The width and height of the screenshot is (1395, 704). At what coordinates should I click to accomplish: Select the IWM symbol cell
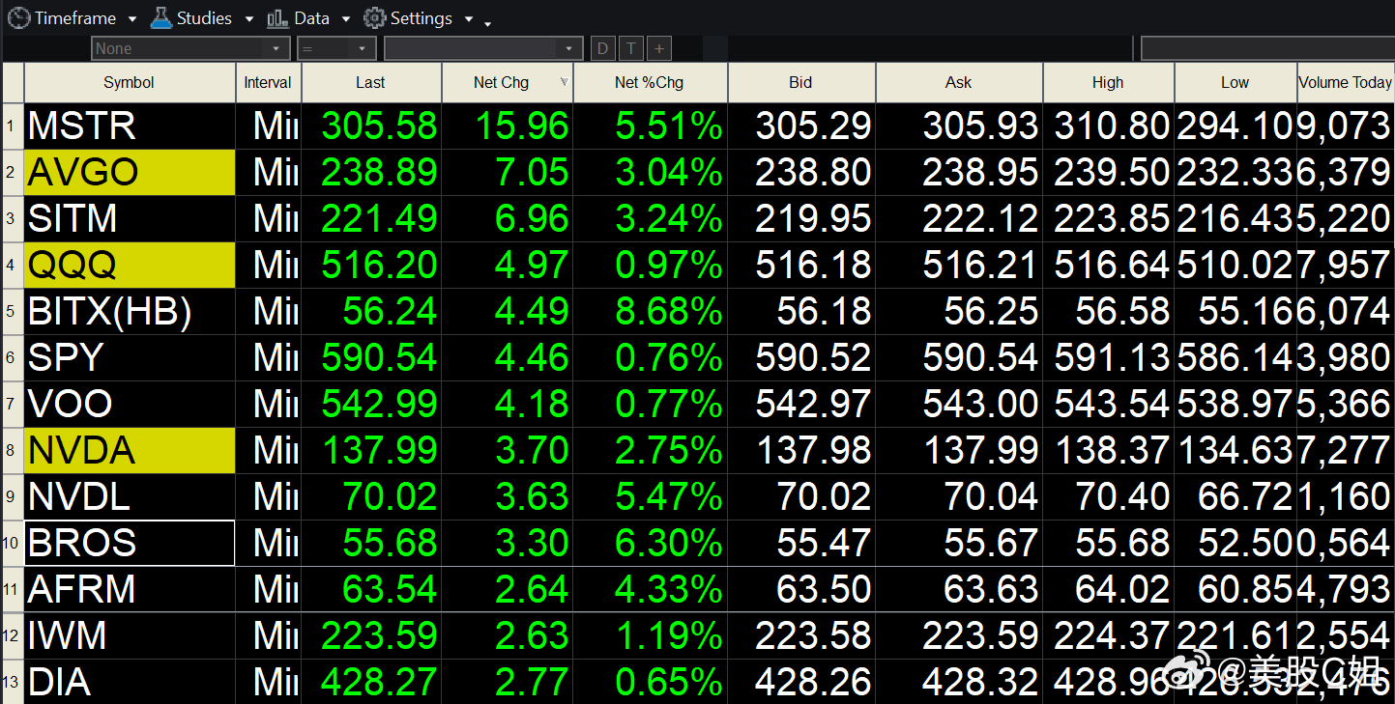pos(130,635)
